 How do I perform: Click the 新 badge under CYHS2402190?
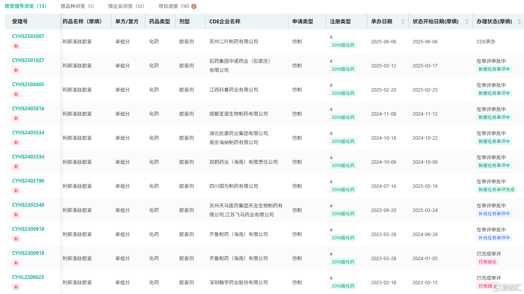coord(16,190)
